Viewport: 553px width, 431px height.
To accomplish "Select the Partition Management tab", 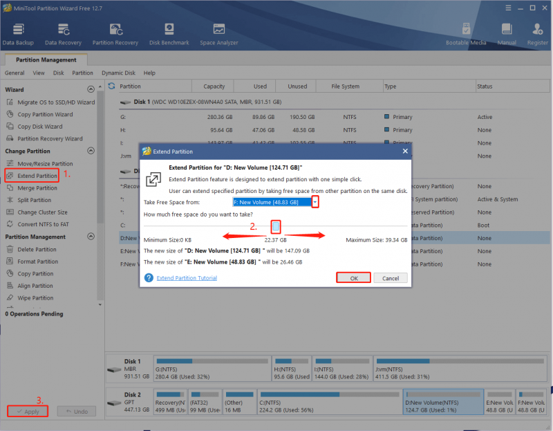I will (x=46, y=59).
